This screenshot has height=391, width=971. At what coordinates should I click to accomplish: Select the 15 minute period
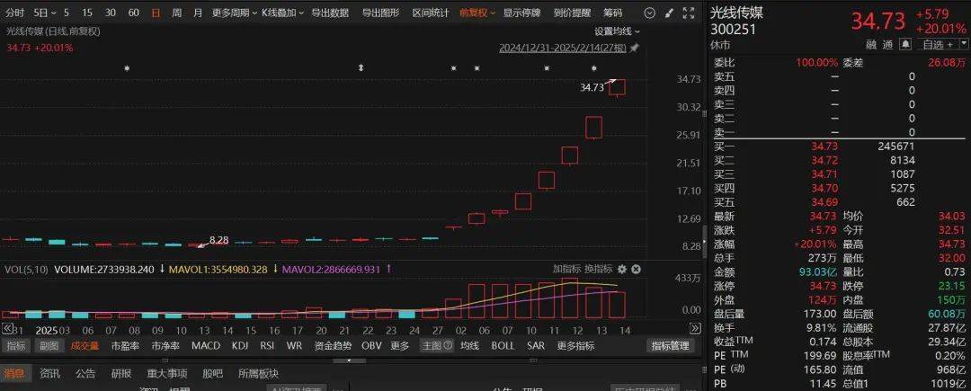tap(86, 13)
